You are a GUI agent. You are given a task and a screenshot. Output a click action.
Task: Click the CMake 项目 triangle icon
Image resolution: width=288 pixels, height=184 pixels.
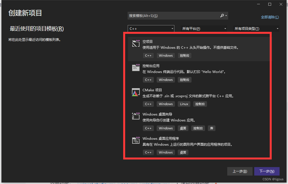click(136, 92)
